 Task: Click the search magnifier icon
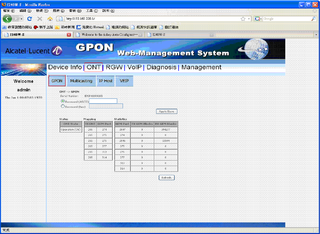click(x=314, y=19)
